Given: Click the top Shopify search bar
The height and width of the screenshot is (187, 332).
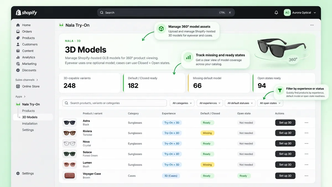Looking at the screenshot, I should pyautogui.click(x=166, y=12).
